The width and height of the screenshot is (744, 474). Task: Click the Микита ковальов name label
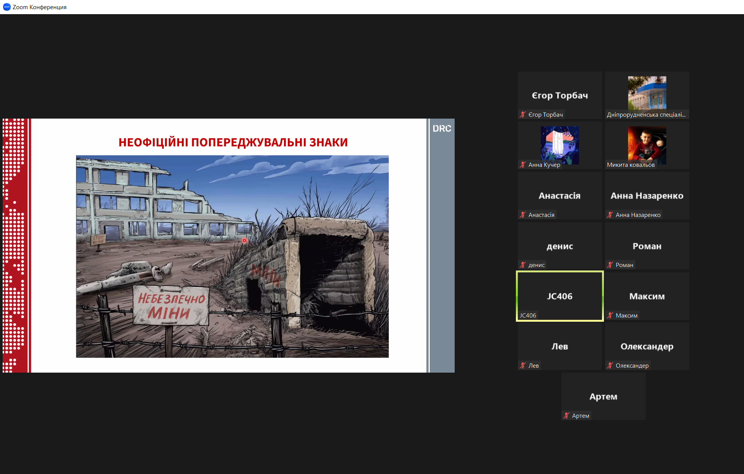[631, 165]
